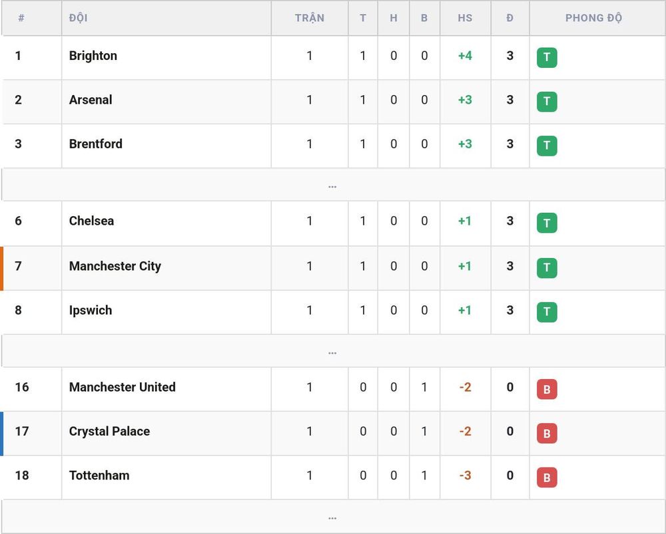Click Crystal Palace's red B form badge
Screen dimensions: 666x534
[x=547, y=433]
